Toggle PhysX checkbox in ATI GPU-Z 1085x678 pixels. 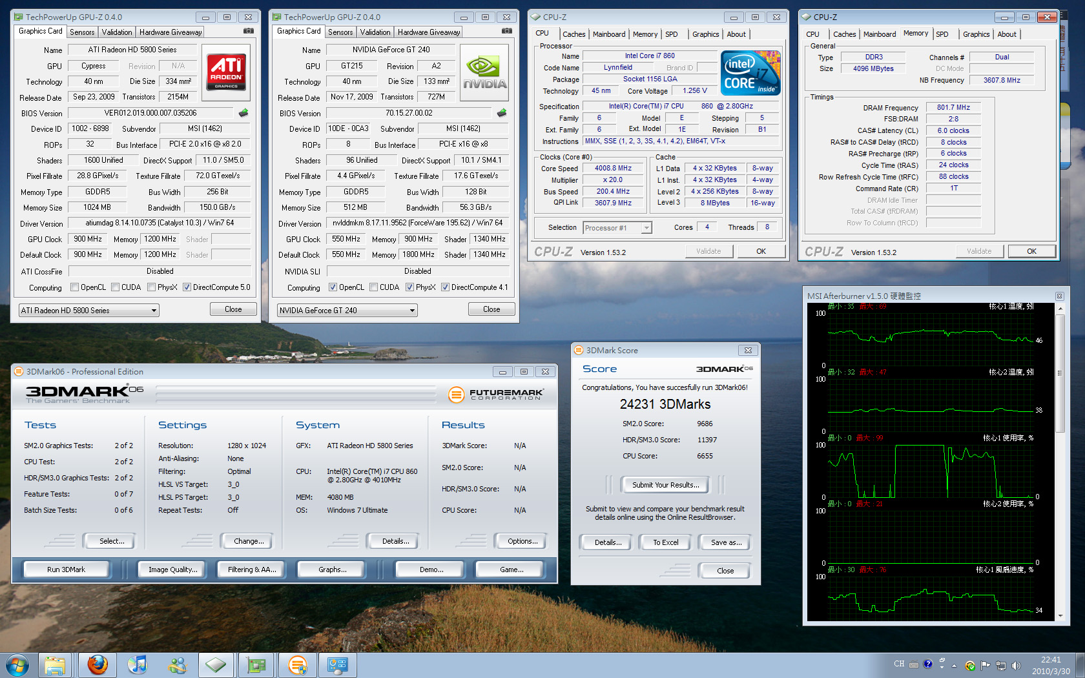click(x=151, y=287)
